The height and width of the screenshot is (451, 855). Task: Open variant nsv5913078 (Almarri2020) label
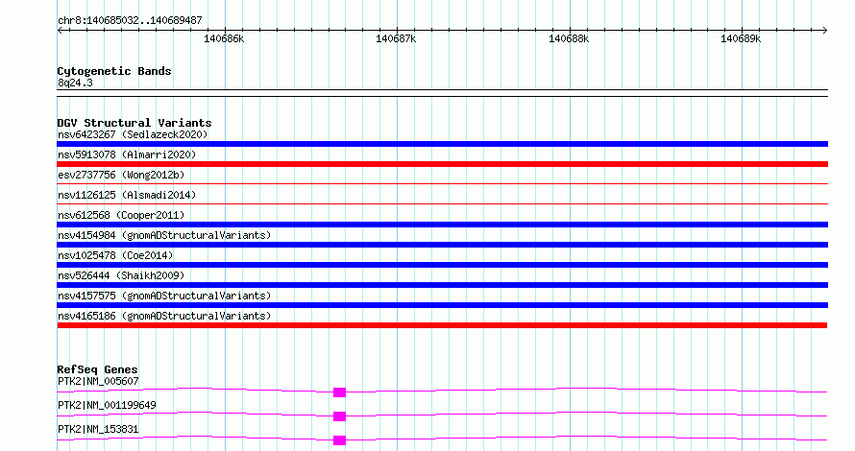pyautogui.click(x=127, y=154)
